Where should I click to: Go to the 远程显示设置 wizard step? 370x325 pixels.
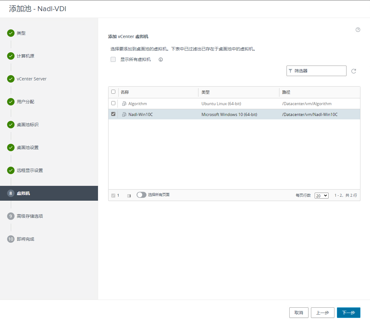[x=30, y=170]
